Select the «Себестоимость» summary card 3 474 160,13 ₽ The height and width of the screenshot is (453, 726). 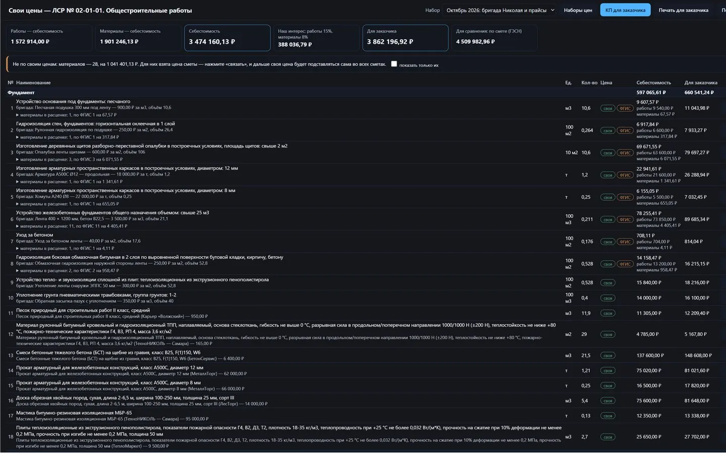(227, 38)
